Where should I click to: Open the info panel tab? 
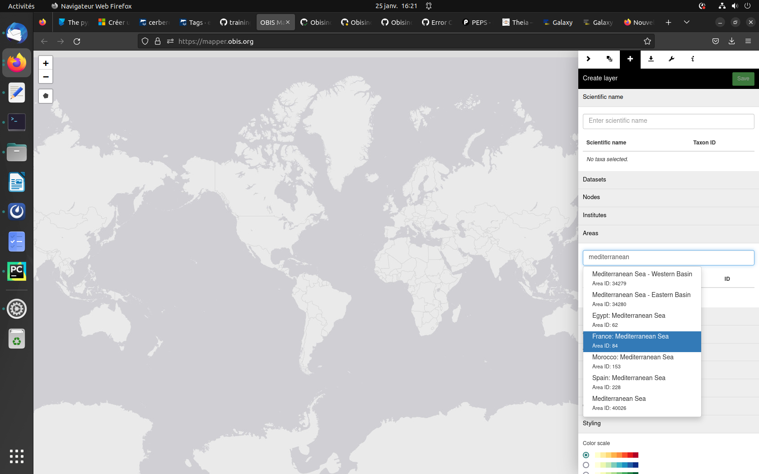coord(693,59)
